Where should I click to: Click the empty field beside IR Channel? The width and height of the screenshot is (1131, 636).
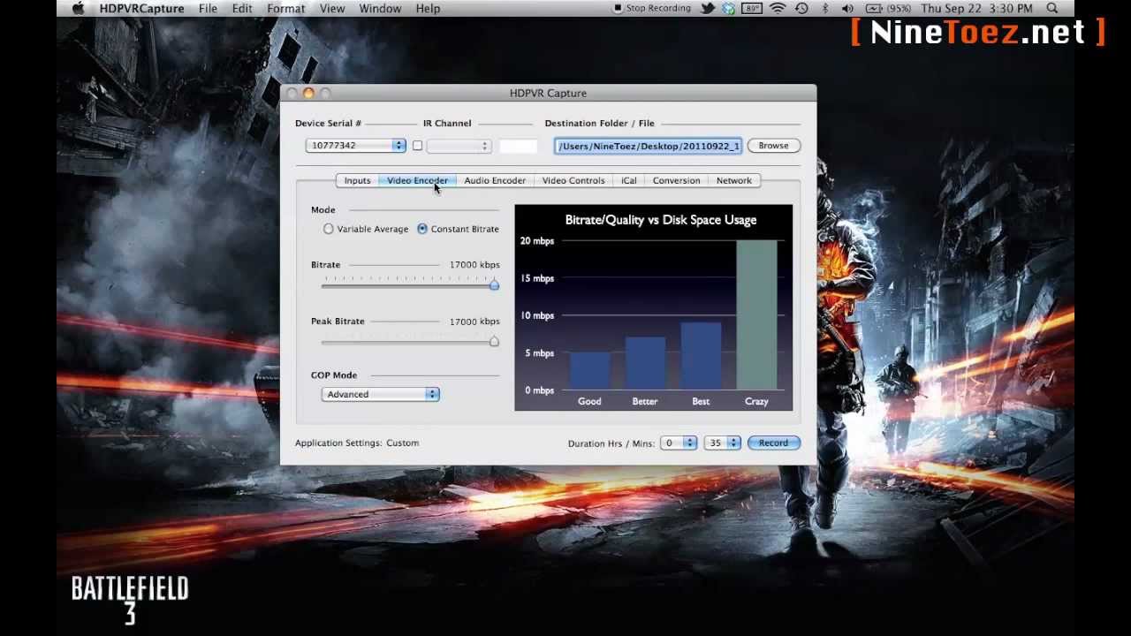click(x=518, y=146)
